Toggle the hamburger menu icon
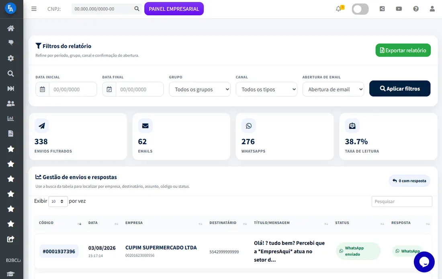Viewport: 442px width, 279px height. 34,9
